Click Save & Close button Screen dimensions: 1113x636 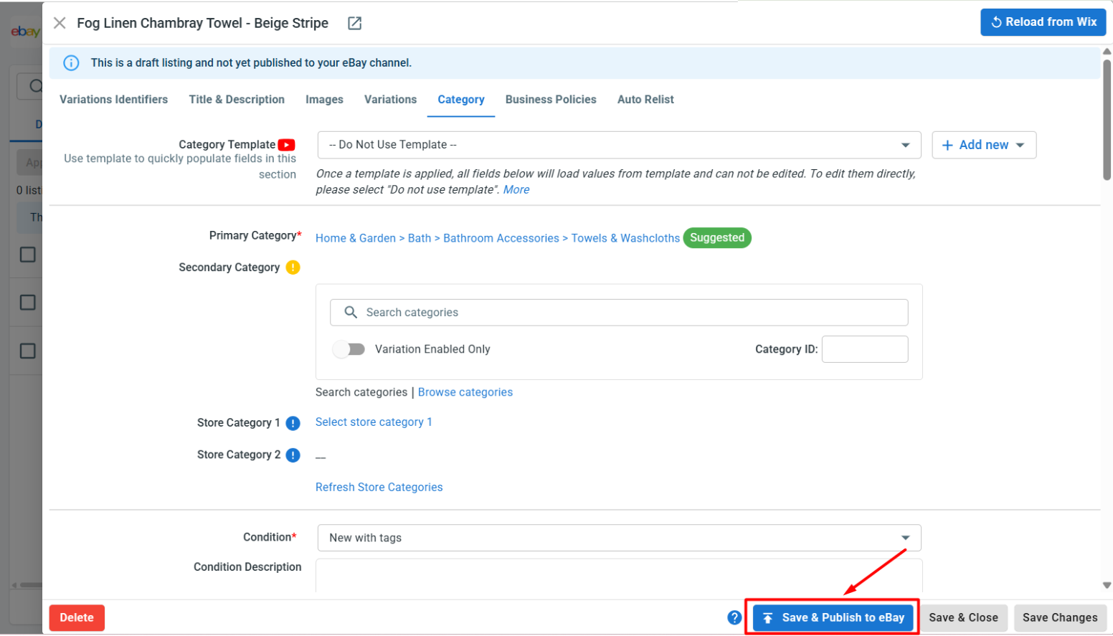[963, 617]
